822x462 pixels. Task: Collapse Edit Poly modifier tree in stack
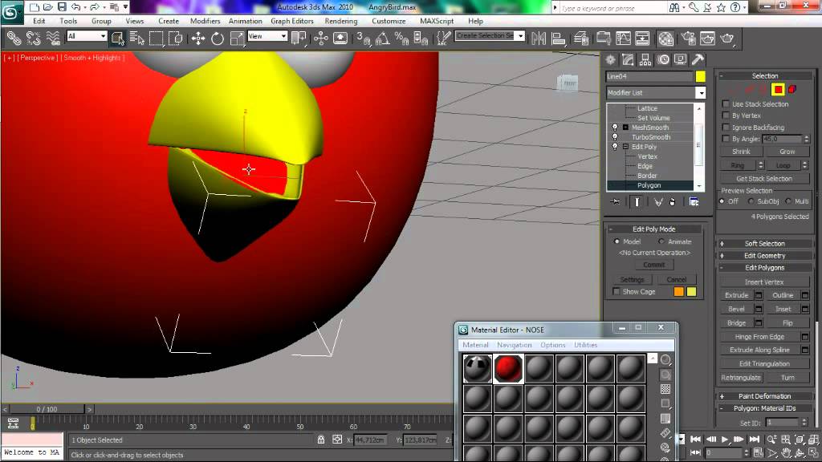[x=625, y=147]
